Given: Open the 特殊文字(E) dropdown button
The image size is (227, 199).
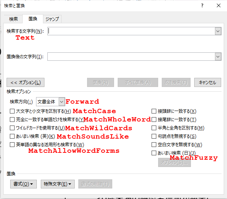Looking at the screenshot, I should click(x=58, y=184).
